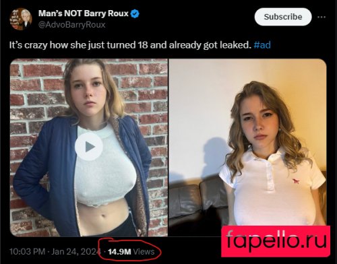
Task: Open the #ad hashtag link
Action: [x=262, y=45]
